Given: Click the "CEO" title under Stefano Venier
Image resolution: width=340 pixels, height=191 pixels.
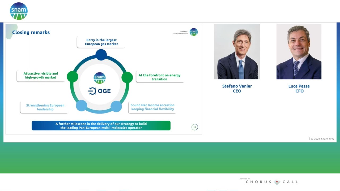Looking at the screenshot, I should click(x=237, y=91).
